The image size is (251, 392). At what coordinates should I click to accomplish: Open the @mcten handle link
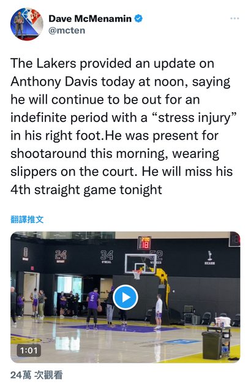[x=67, y=31]
